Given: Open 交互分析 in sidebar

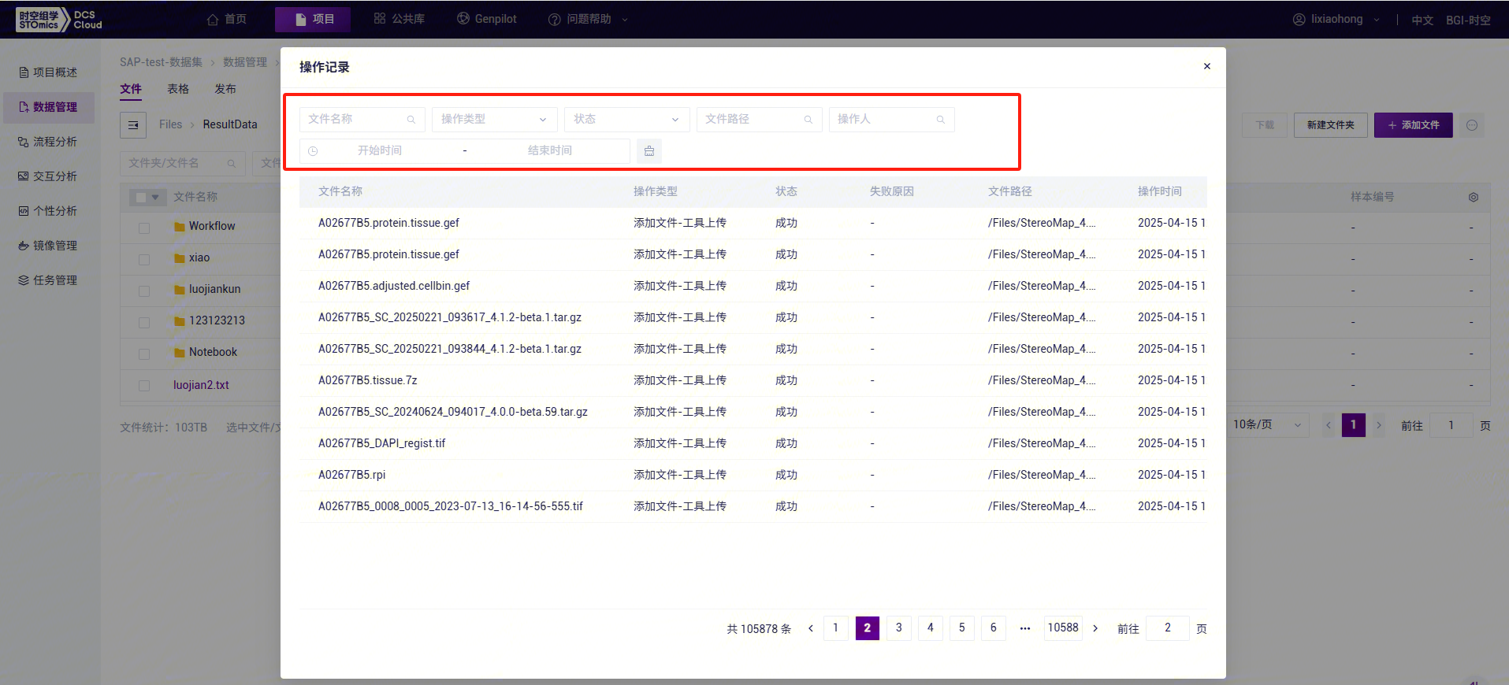Looking at the screenshot, I should pos(49,176).
